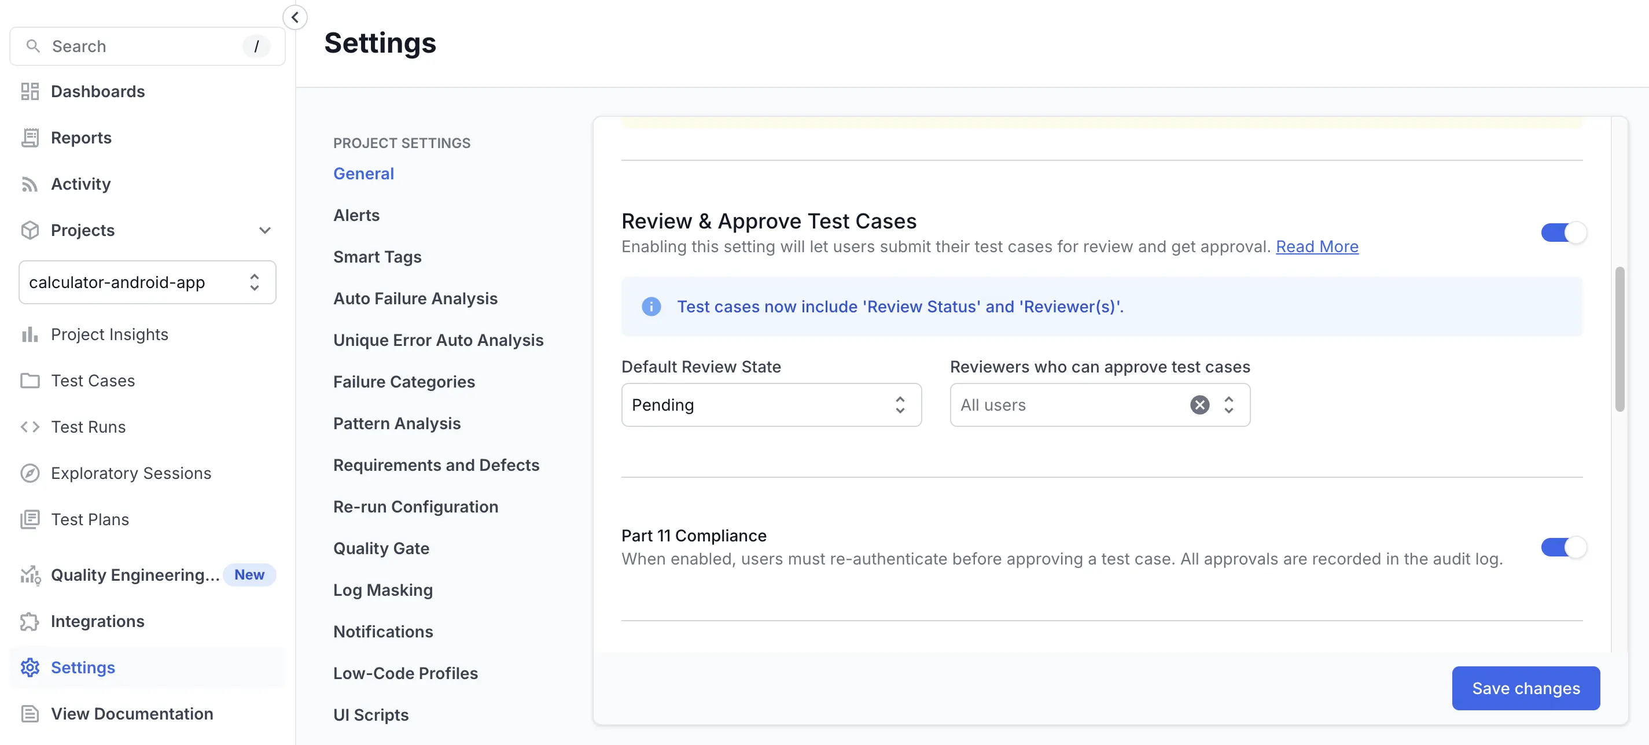Click the View Documentation page icon
The image size is (1649, 745).
(30, 714)
